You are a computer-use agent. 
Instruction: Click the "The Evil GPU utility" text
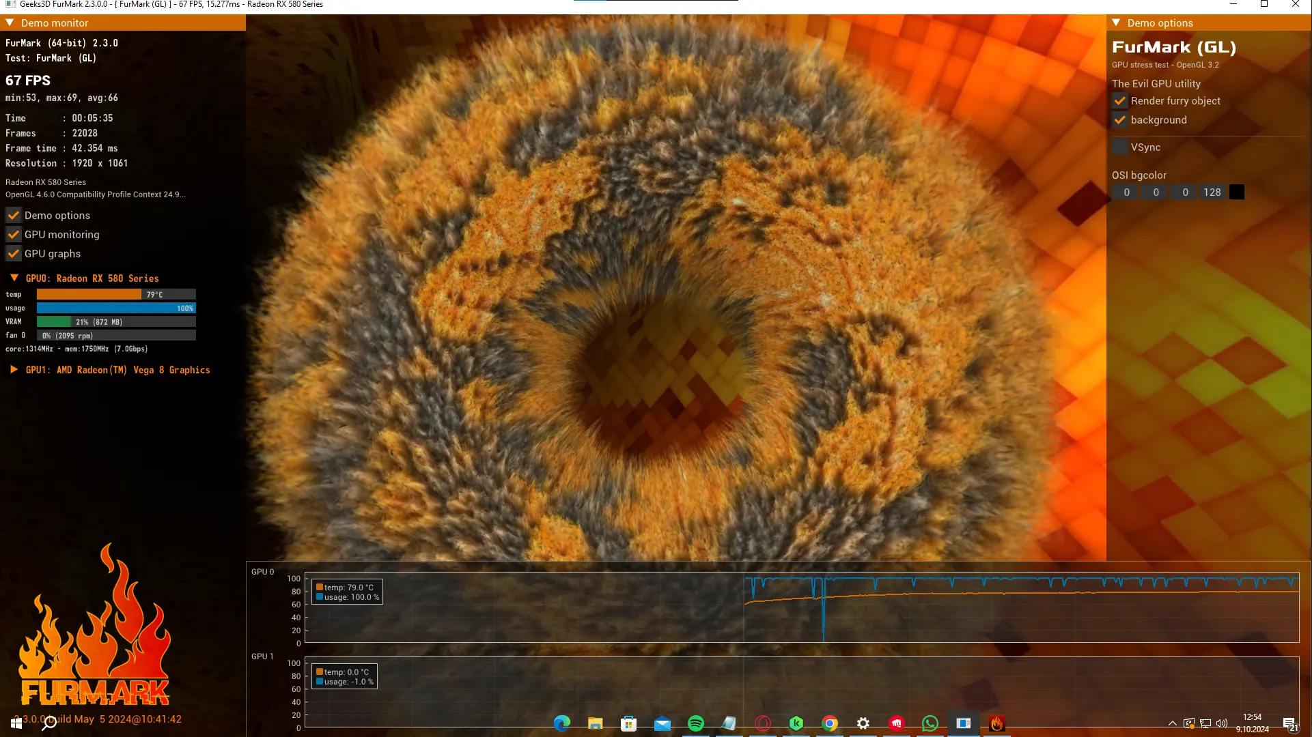tap(1156, 84)
